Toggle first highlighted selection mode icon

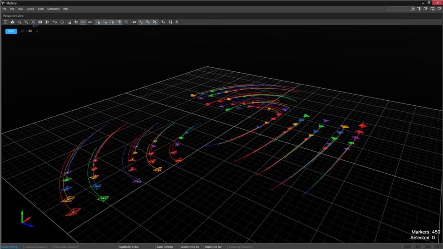(98, 22)
